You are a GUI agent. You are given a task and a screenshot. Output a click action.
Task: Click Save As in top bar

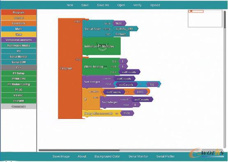tap(103, 5)
